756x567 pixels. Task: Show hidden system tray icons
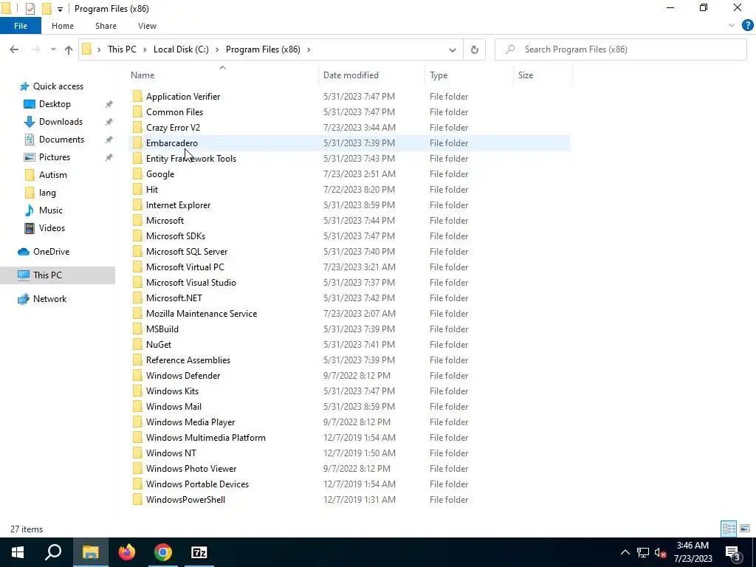625,552
